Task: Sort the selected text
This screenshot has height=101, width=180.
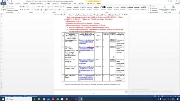Action: (61, 7)
